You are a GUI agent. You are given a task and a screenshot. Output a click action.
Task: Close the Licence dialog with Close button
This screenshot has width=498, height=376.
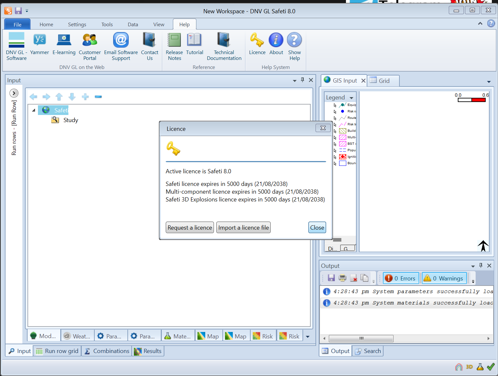tap(317, 227)
